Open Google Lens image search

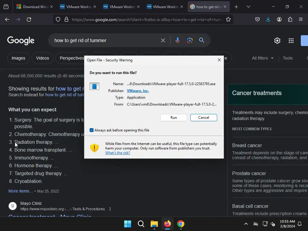(x=189, y=41)
